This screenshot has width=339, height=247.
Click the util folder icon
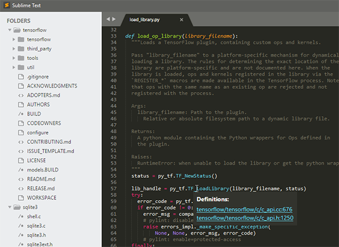click(21, 67)
